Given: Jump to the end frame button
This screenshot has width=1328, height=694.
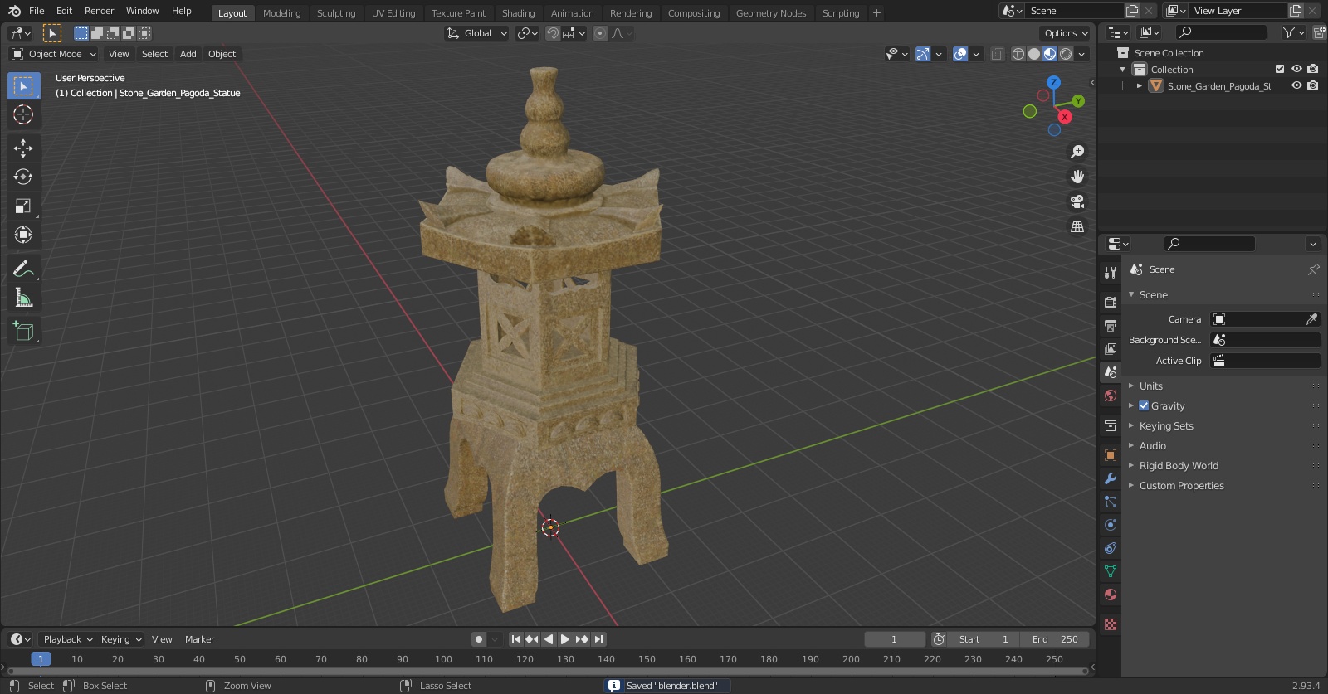Looking at the screenshot, I should (598, 639).
